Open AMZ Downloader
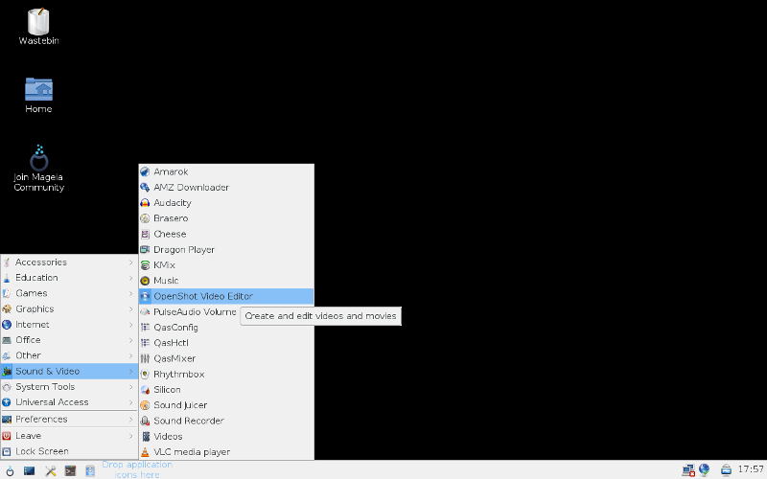 pos(226,187)
